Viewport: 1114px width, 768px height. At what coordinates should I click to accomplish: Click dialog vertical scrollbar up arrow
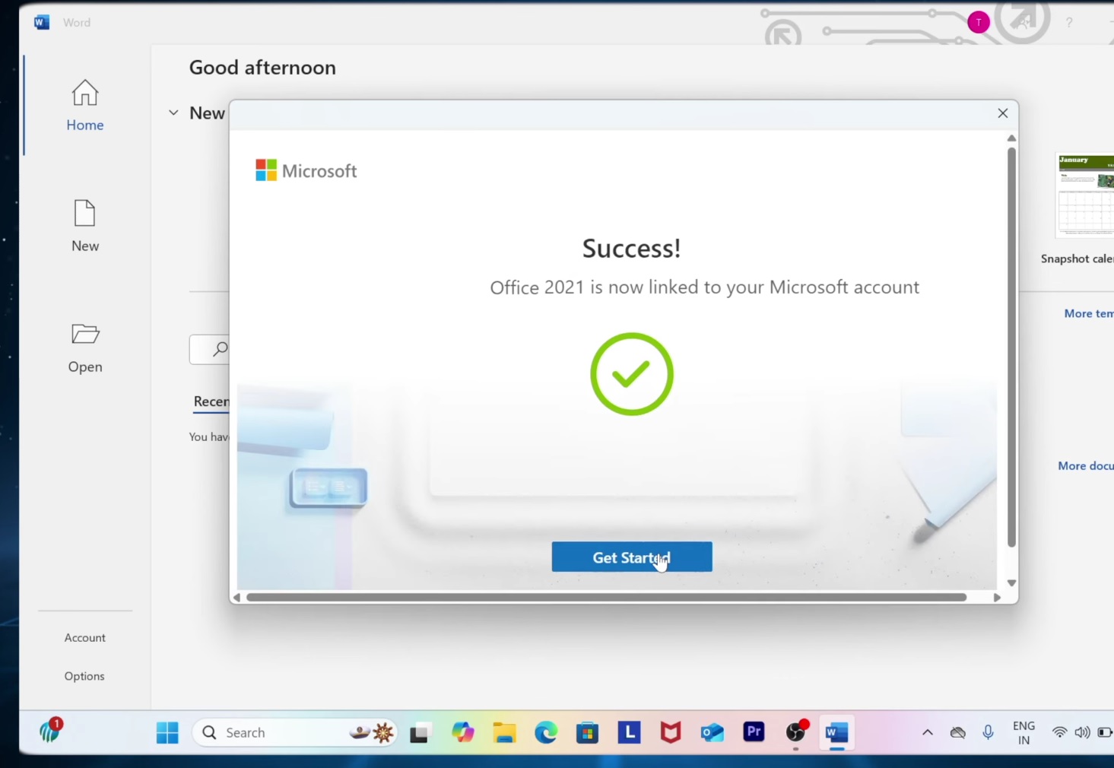(1011, 138)
